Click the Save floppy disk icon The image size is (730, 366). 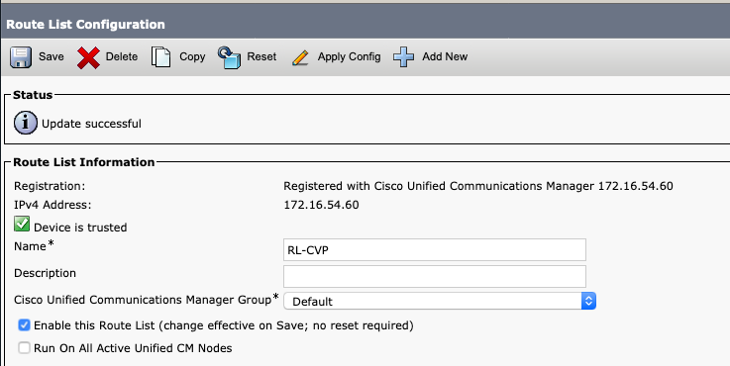click(x=21, y=57)
